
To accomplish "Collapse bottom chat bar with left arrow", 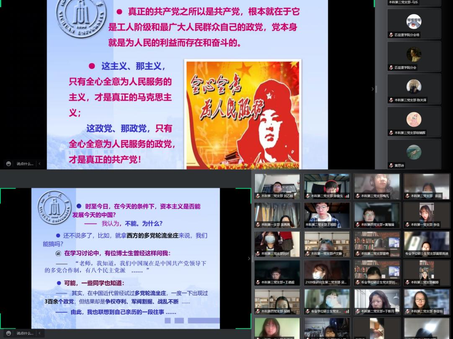I will (40, 333).
